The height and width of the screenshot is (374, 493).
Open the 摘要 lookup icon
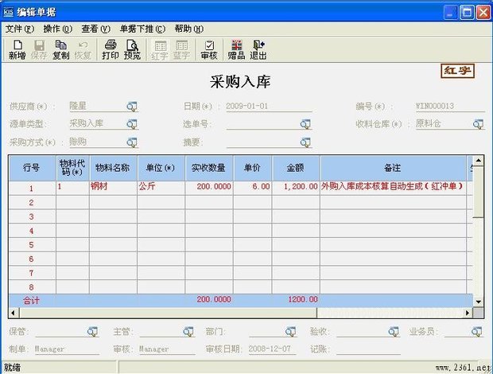click(x=305, y=142)
